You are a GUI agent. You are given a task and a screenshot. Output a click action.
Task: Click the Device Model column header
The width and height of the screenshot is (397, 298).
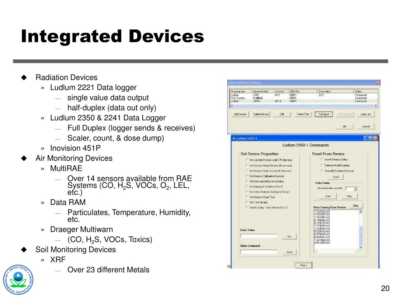(262, 91)
